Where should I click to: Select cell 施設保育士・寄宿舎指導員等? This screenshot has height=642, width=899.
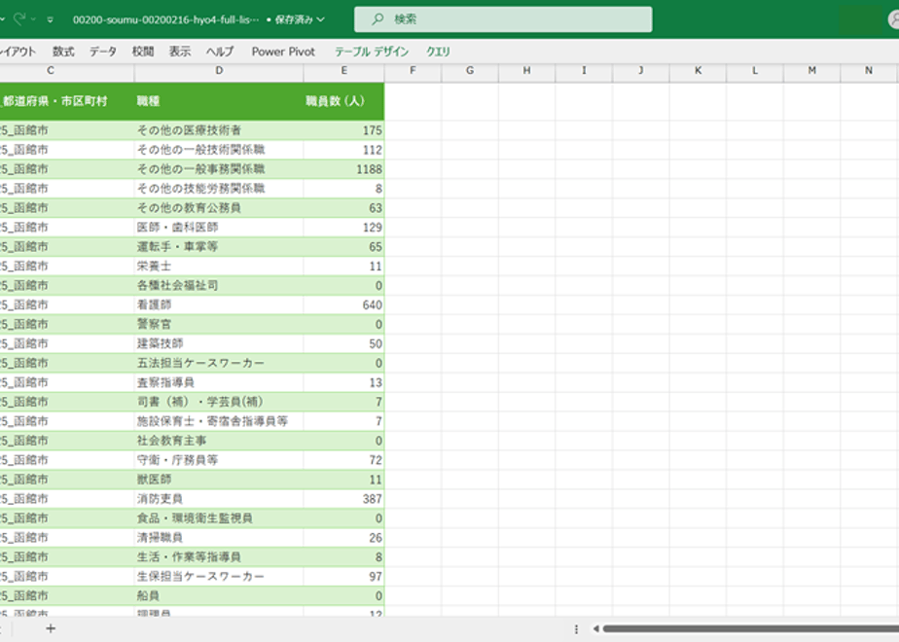coord(219,421)
